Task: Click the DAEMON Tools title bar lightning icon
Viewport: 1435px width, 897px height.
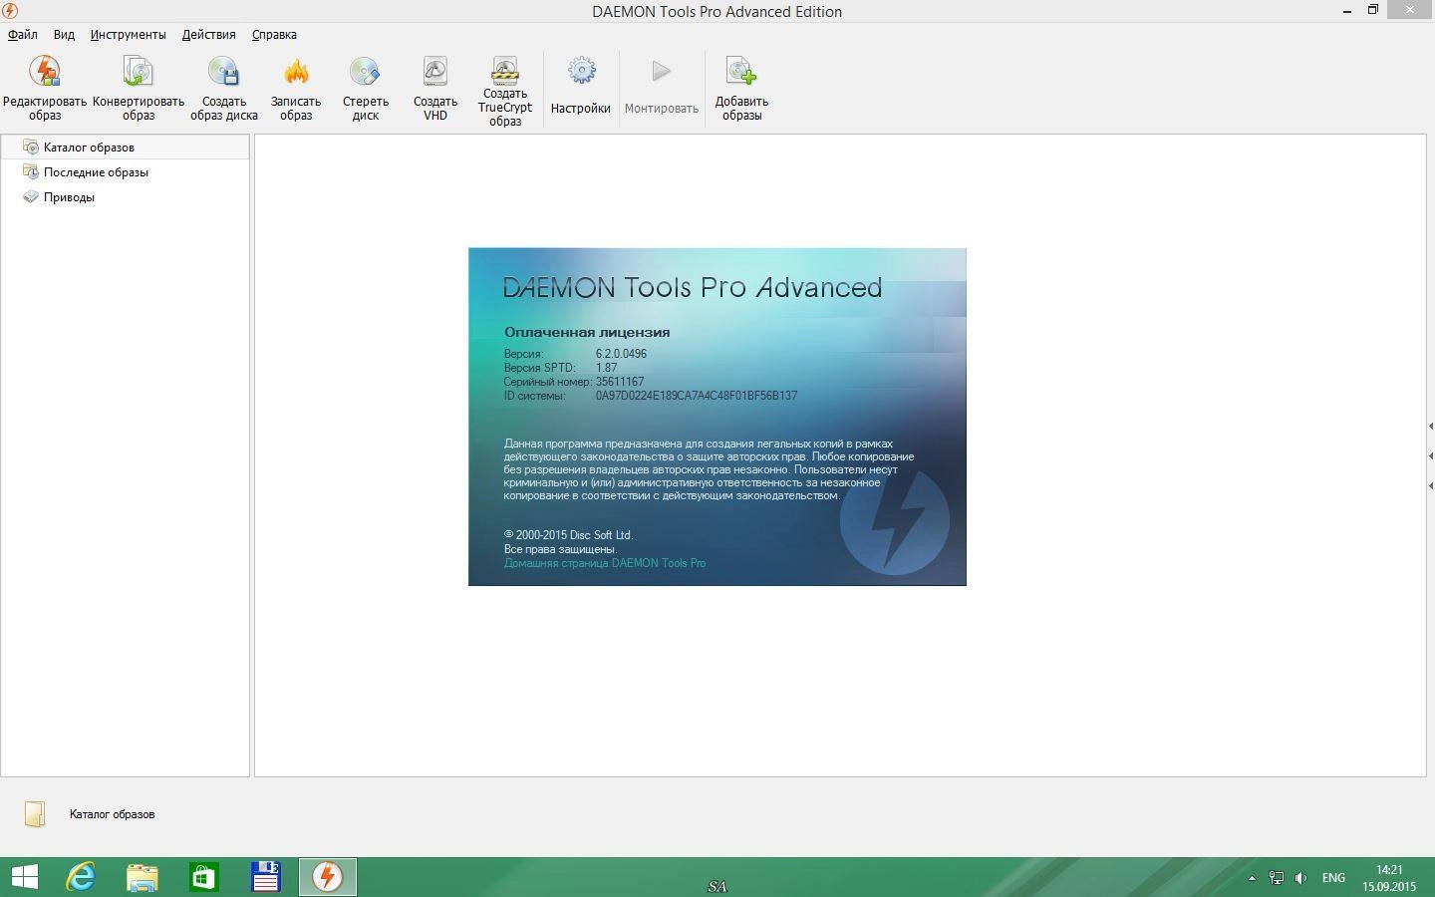Action: 10,11
